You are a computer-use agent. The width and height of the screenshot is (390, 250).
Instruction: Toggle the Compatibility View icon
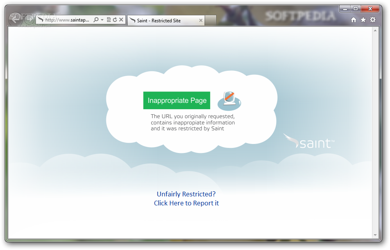(109, 20)
